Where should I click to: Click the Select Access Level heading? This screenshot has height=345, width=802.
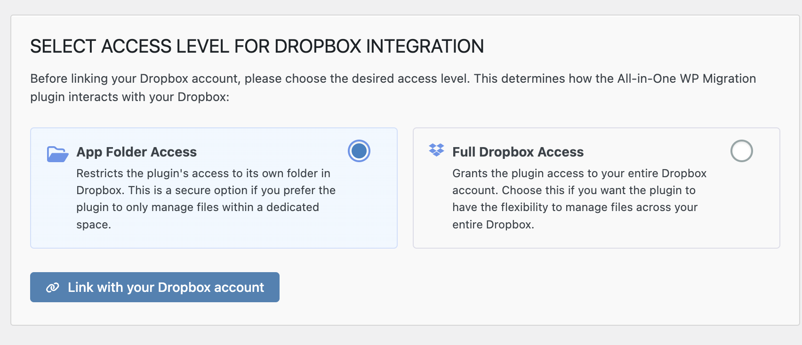[x=257, y=47]
